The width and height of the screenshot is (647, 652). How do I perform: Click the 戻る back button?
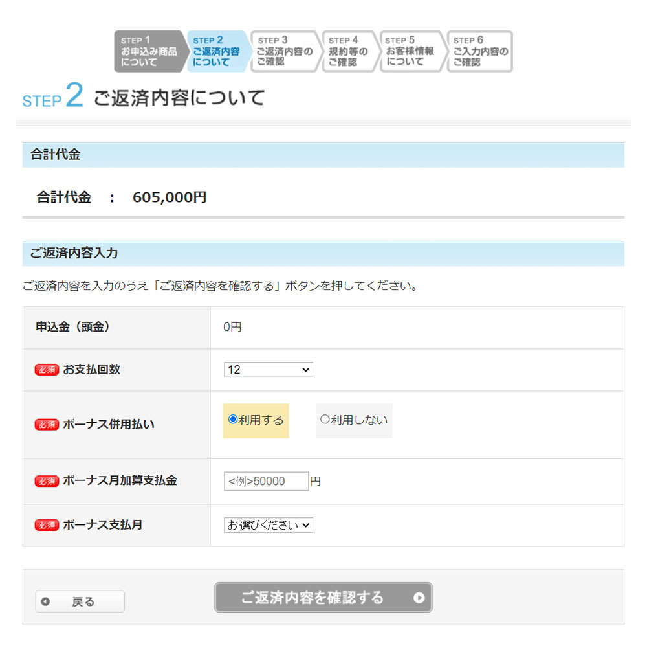coord(80,601)
